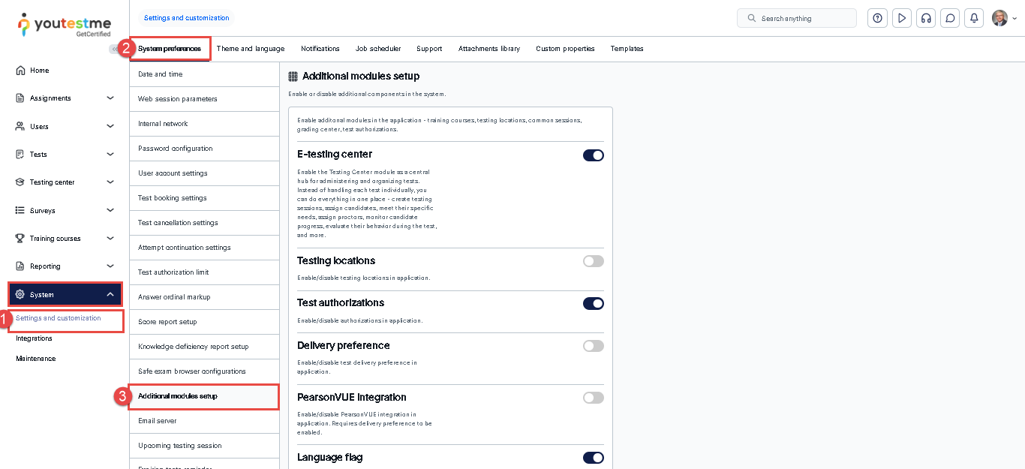Click the headset support icon
The image size is (1025, 469).
click(926, 18)
